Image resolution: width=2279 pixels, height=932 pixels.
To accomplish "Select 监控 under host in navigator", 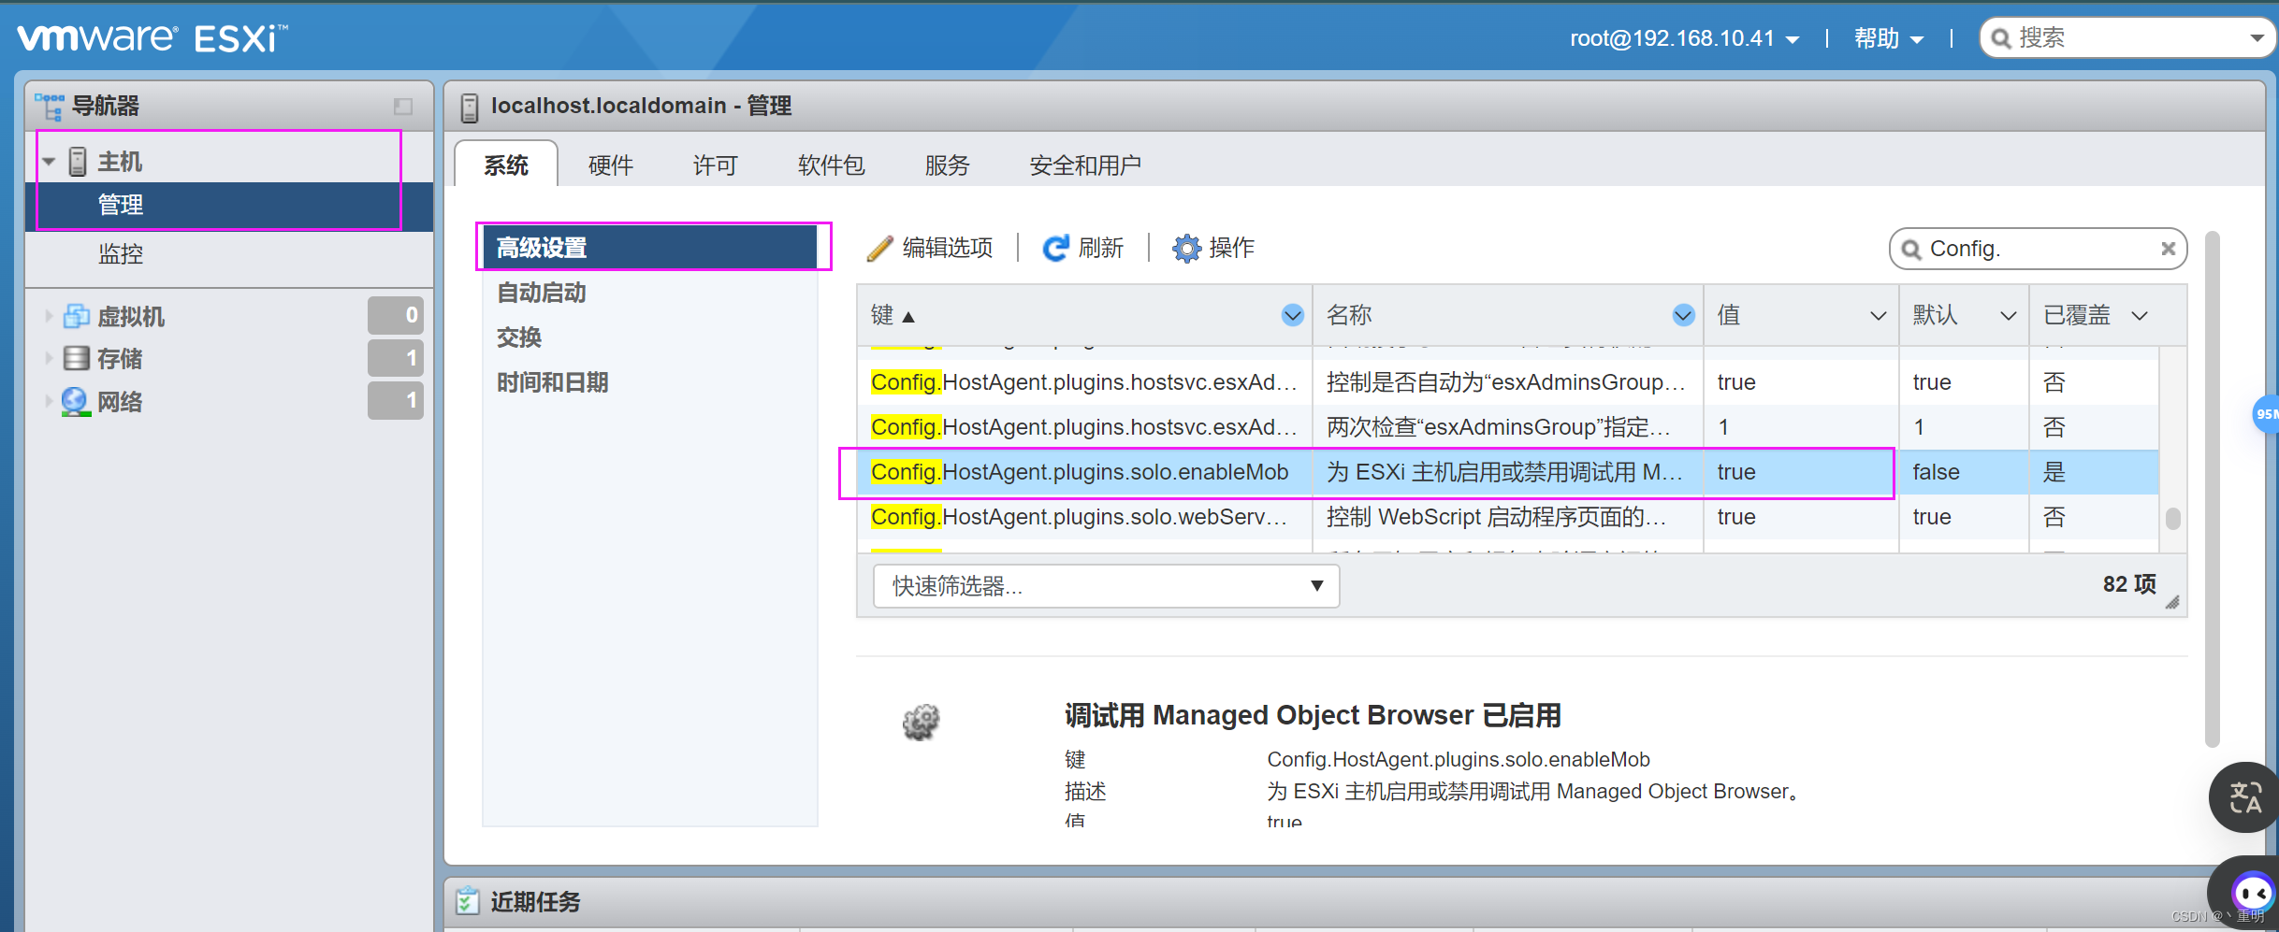I will (x=229, y=253).
